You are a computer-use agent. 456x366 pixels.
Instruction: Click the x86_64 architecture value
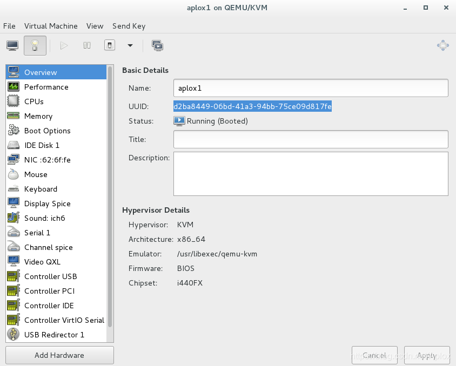191,239
